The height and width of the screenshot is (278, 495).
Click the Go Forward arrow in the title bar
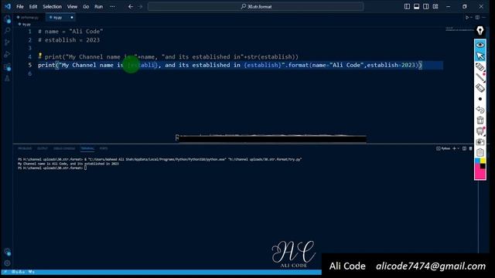click(x=141, y=6)
